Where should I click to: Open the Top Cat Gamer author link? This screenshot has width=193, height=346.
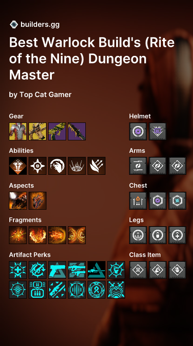(46, 95)
